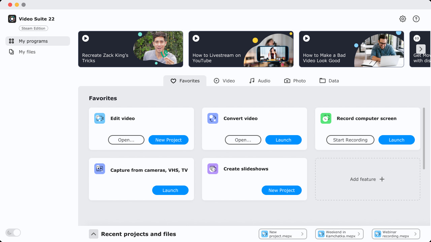Click the right arrow to see more tutorials
Viewport: 431px width, 242px height.
point(421,49)
